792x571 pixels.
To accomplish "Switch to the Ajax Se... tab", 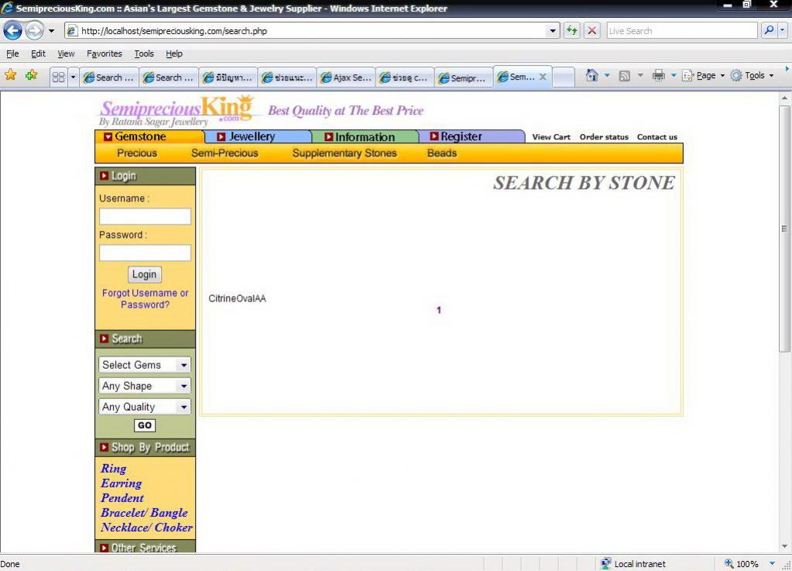I will click(x=347, y=77).
